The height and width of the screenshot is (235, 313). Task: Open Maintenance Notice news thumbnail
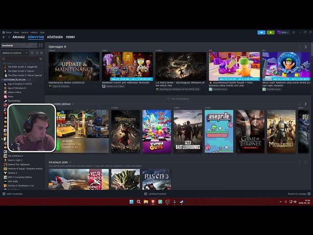(74, 67)
